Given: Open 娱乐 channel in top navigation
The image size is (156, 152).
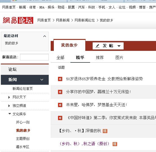Looking at the screenshot, I should [51, 7].
